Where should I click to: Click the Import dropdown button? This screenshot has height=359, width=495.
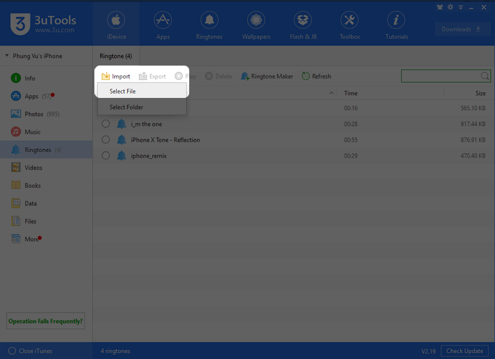(x=116, y=76)
